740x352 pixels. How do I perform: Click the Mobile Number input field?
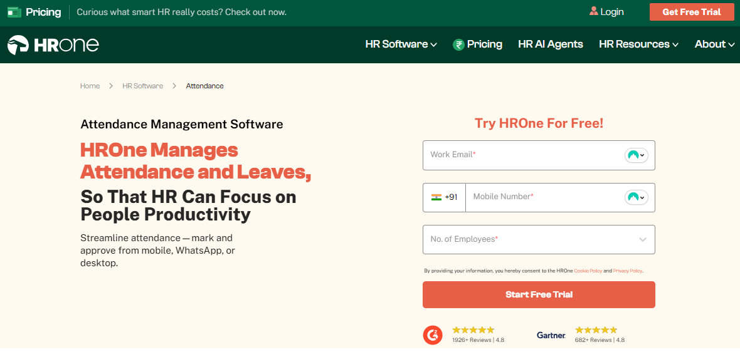click(560, 197)
